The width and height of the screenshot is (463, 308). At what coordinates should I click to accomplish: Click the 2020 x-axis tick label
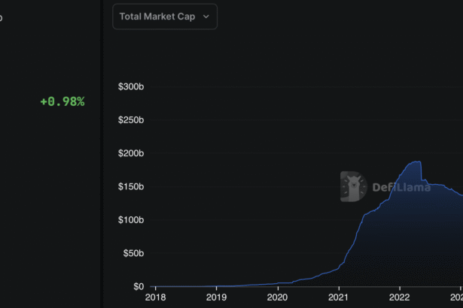(x=278, y=297)
